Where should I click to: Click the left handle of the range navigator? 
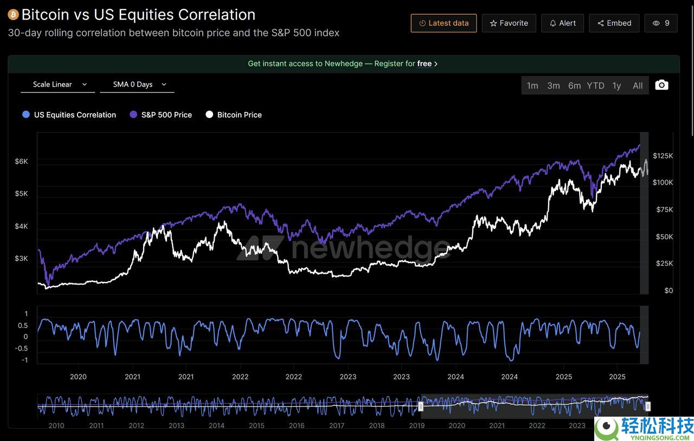tap(421, 406)
